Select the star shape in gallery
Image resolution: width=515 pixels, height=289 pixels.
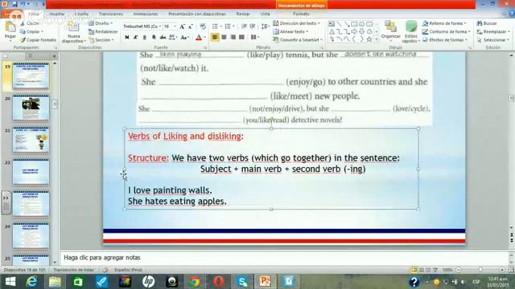pos(369,39)
